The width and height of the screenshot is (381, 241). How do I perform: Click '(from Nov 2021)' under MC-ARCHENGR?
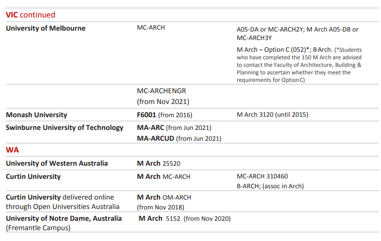tap(163, 102)
